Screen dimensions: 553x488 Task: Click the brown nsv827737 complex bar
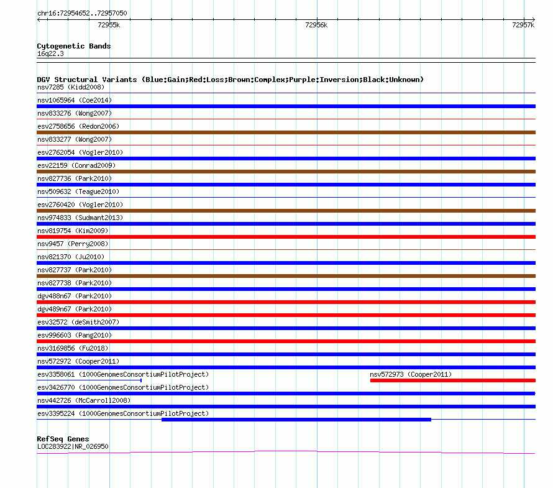coord(286,276)
